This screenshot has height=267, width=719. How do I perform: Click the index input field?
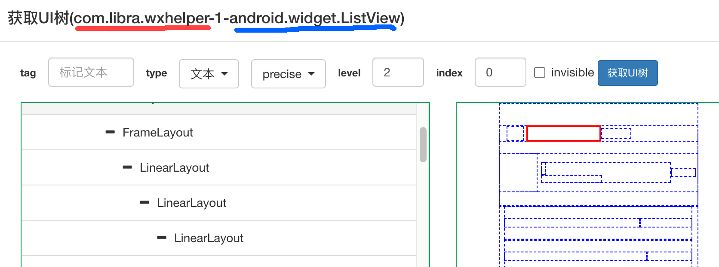pyautogui.click(x=500, y=72)
